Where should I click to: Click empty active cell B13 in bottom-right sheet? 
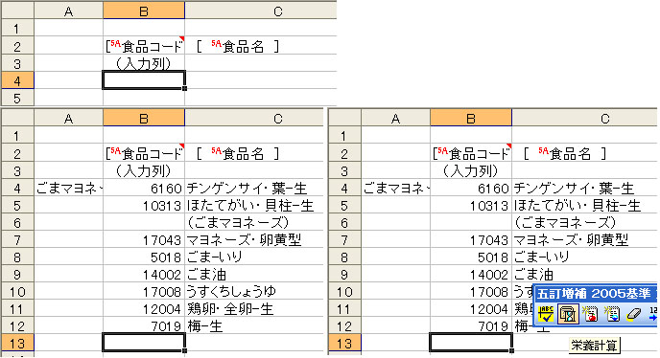coord(471,343)
